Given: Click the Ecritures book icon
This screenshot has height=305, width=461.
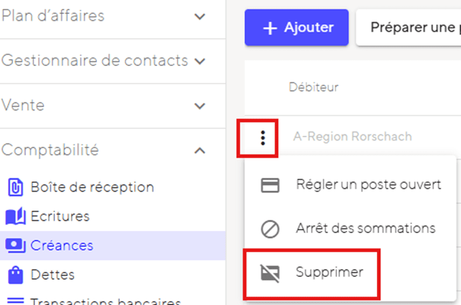Looking at the screenshot, I should pyautogui.click(x=15, y=217).
